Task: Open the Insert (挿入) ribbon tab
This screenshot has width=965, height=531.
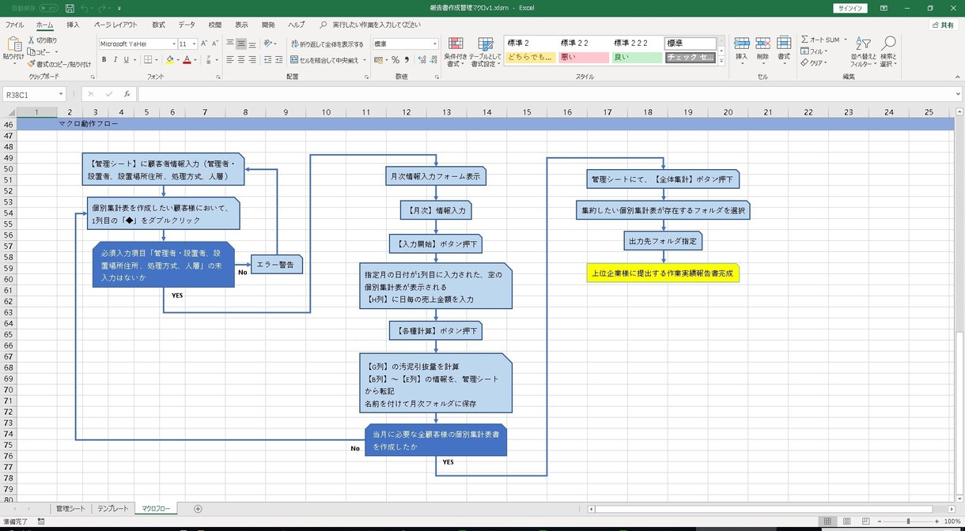Action: 73,24
